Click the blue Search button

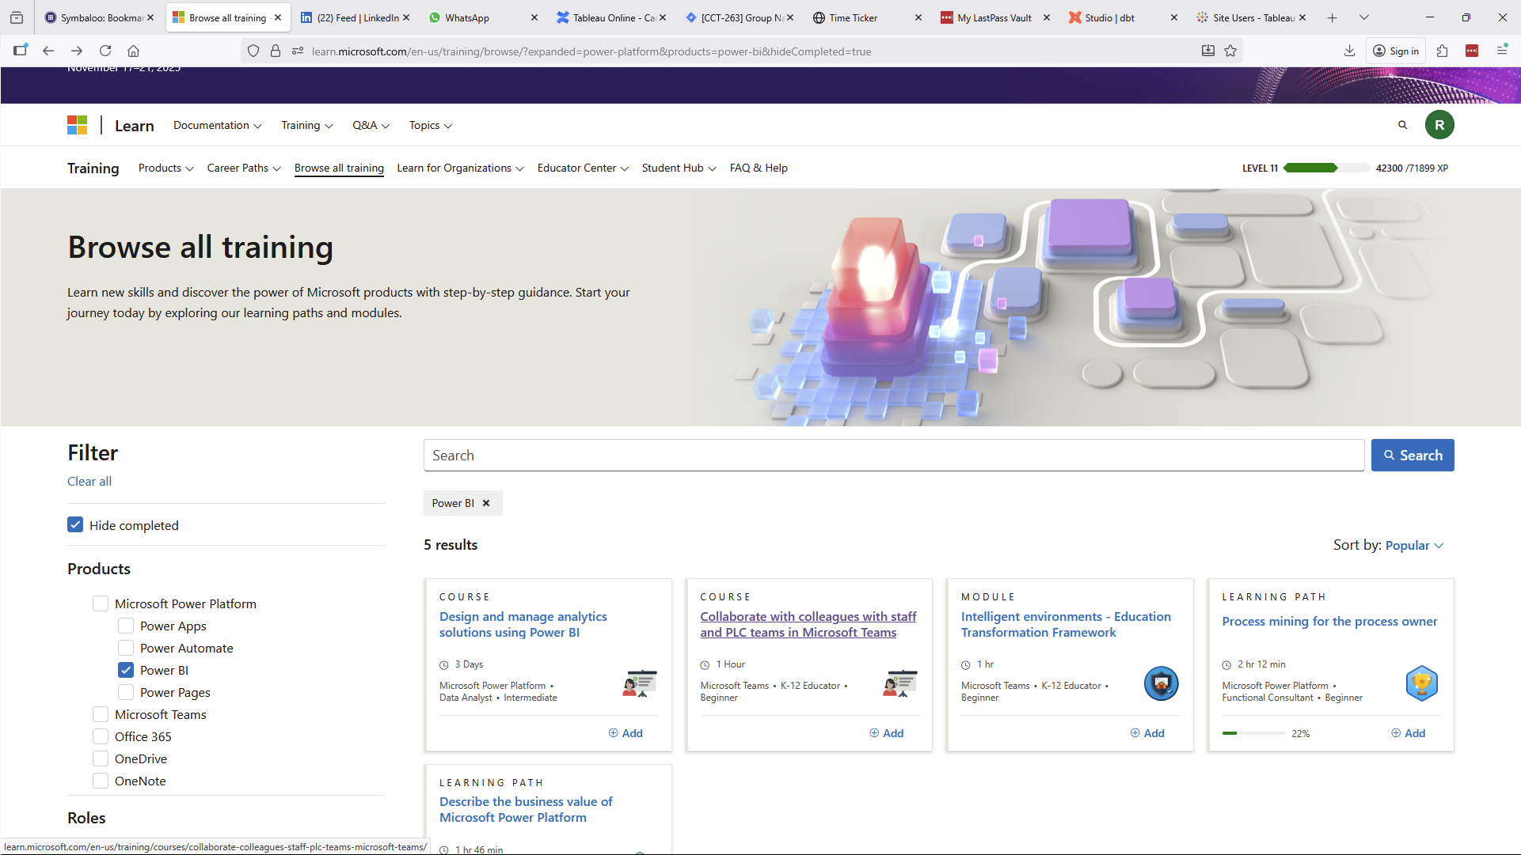coord(1413,455)
